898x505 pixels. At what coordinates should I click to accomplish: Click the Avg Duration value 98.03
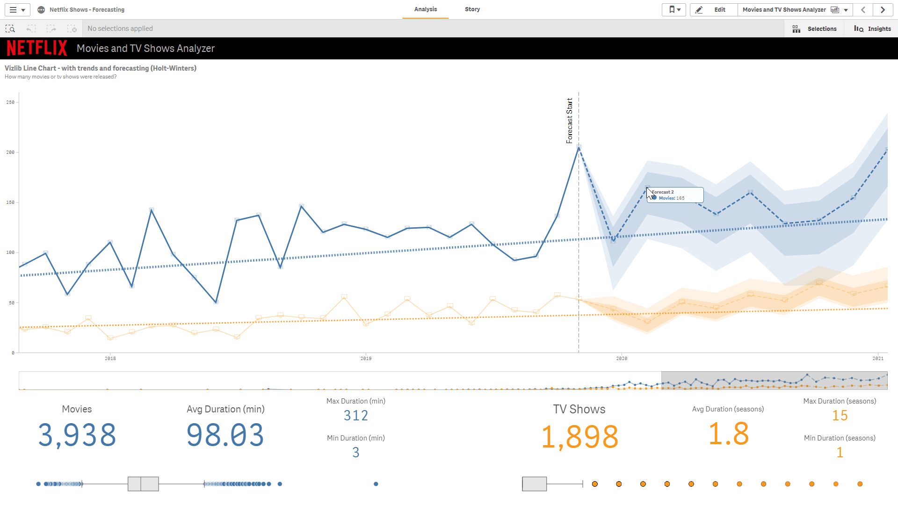pos(225,435)
